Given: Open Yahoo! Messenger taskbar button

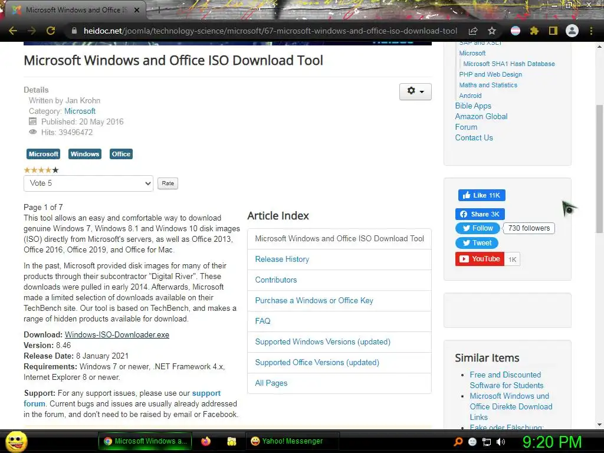Looking at the screenshot, I should (293, 441).
